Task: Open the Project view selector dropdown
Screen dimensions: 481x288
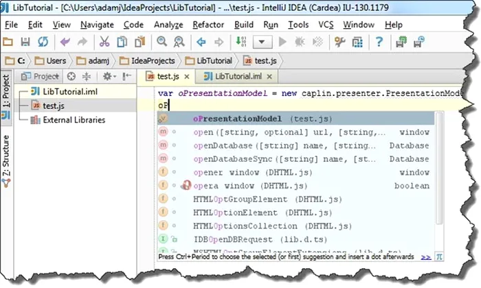Action: click(39, 76)
